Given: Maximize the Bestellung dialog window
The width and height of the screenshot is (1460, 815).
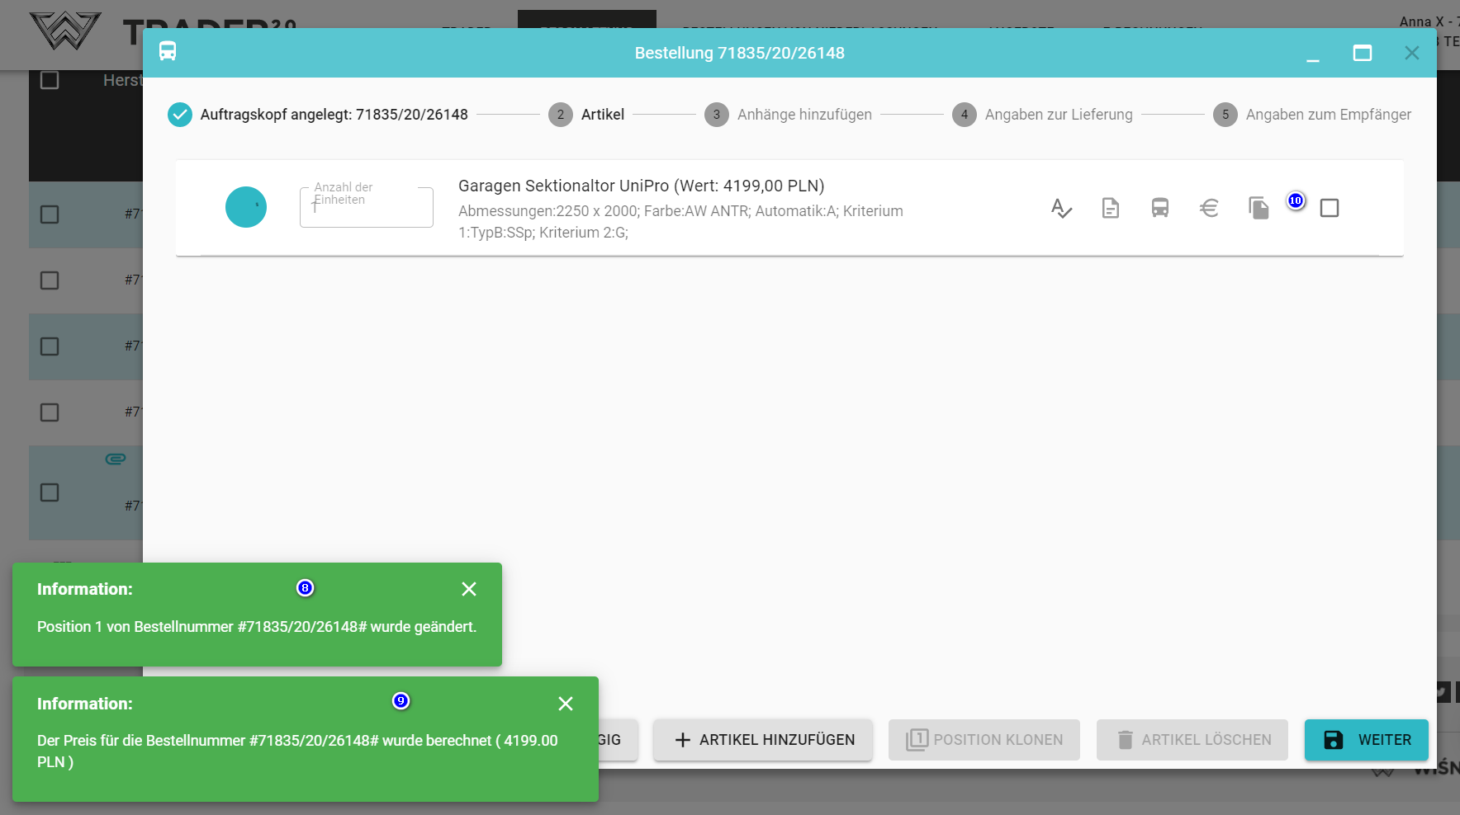Looking at the screenshot, I should [x=1363, y=53].
